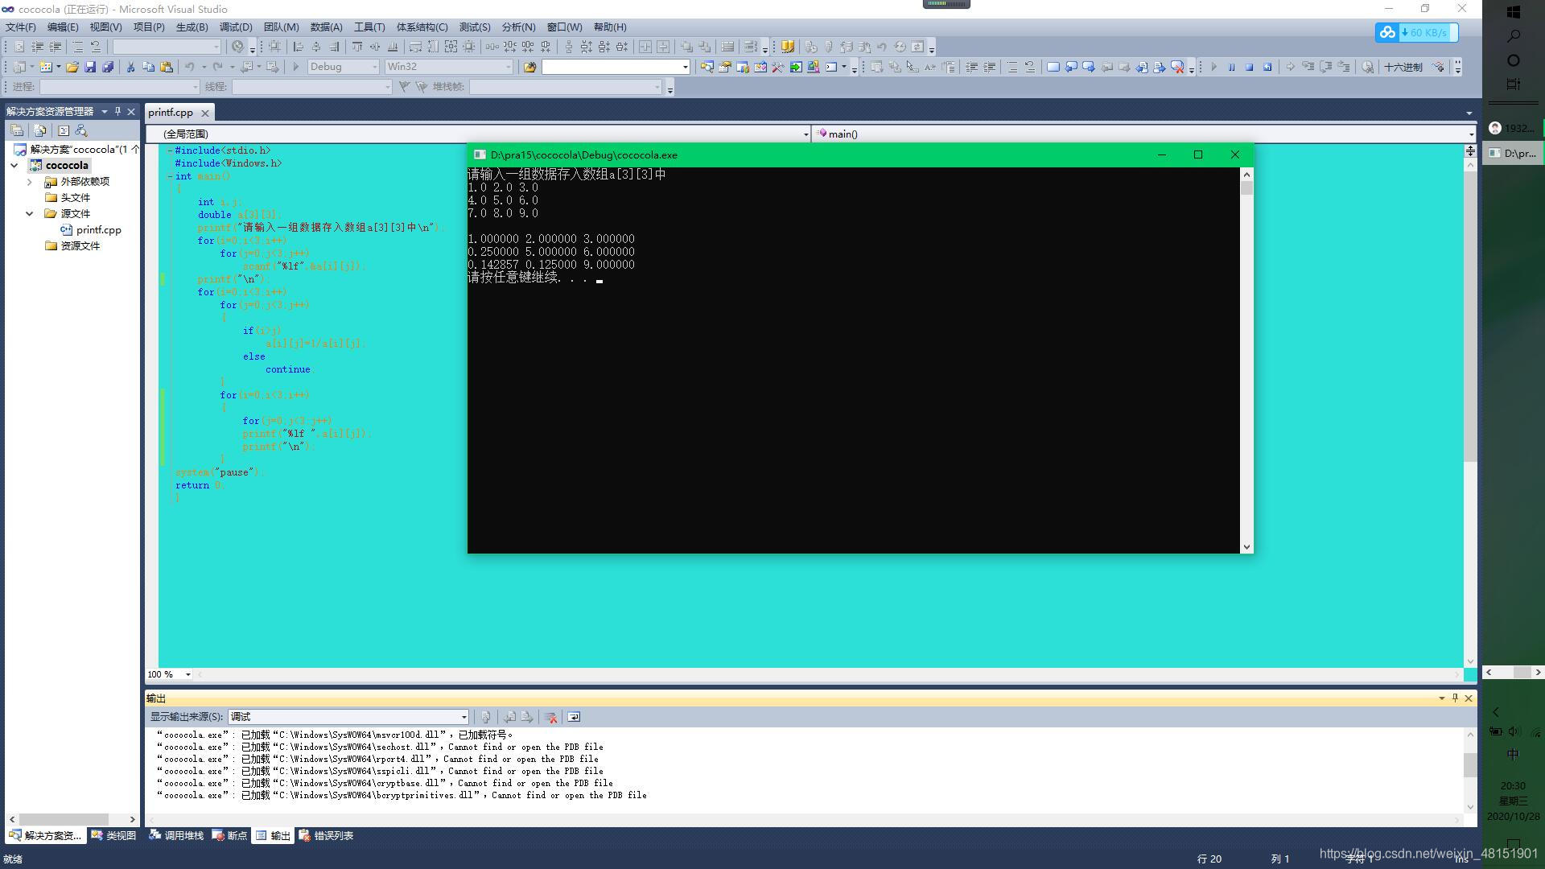Restart the debugging session
1545x869 pixels.
[1267, 67]
